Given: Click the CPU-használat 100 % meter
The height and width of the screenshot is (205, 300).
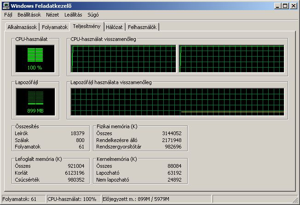Looking at the screenshot, I should [x=35, y=59].
